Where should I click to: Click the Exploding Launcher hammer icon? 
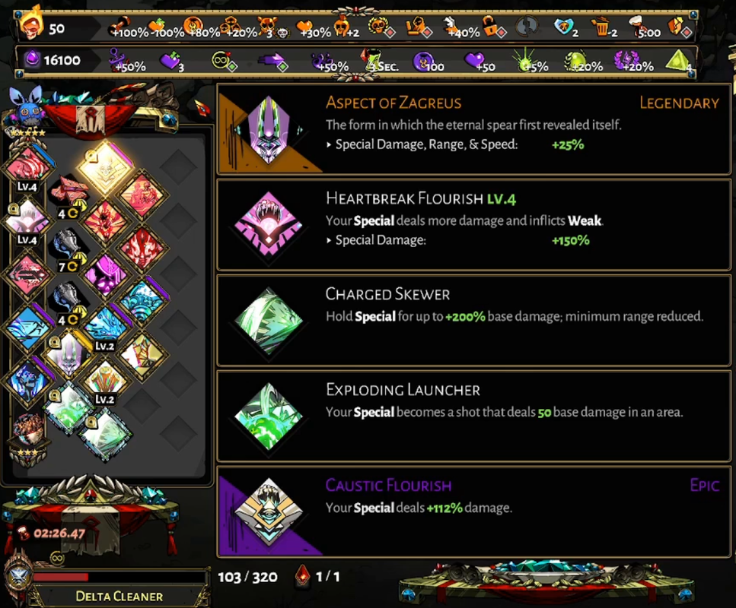tap(269, 416)
